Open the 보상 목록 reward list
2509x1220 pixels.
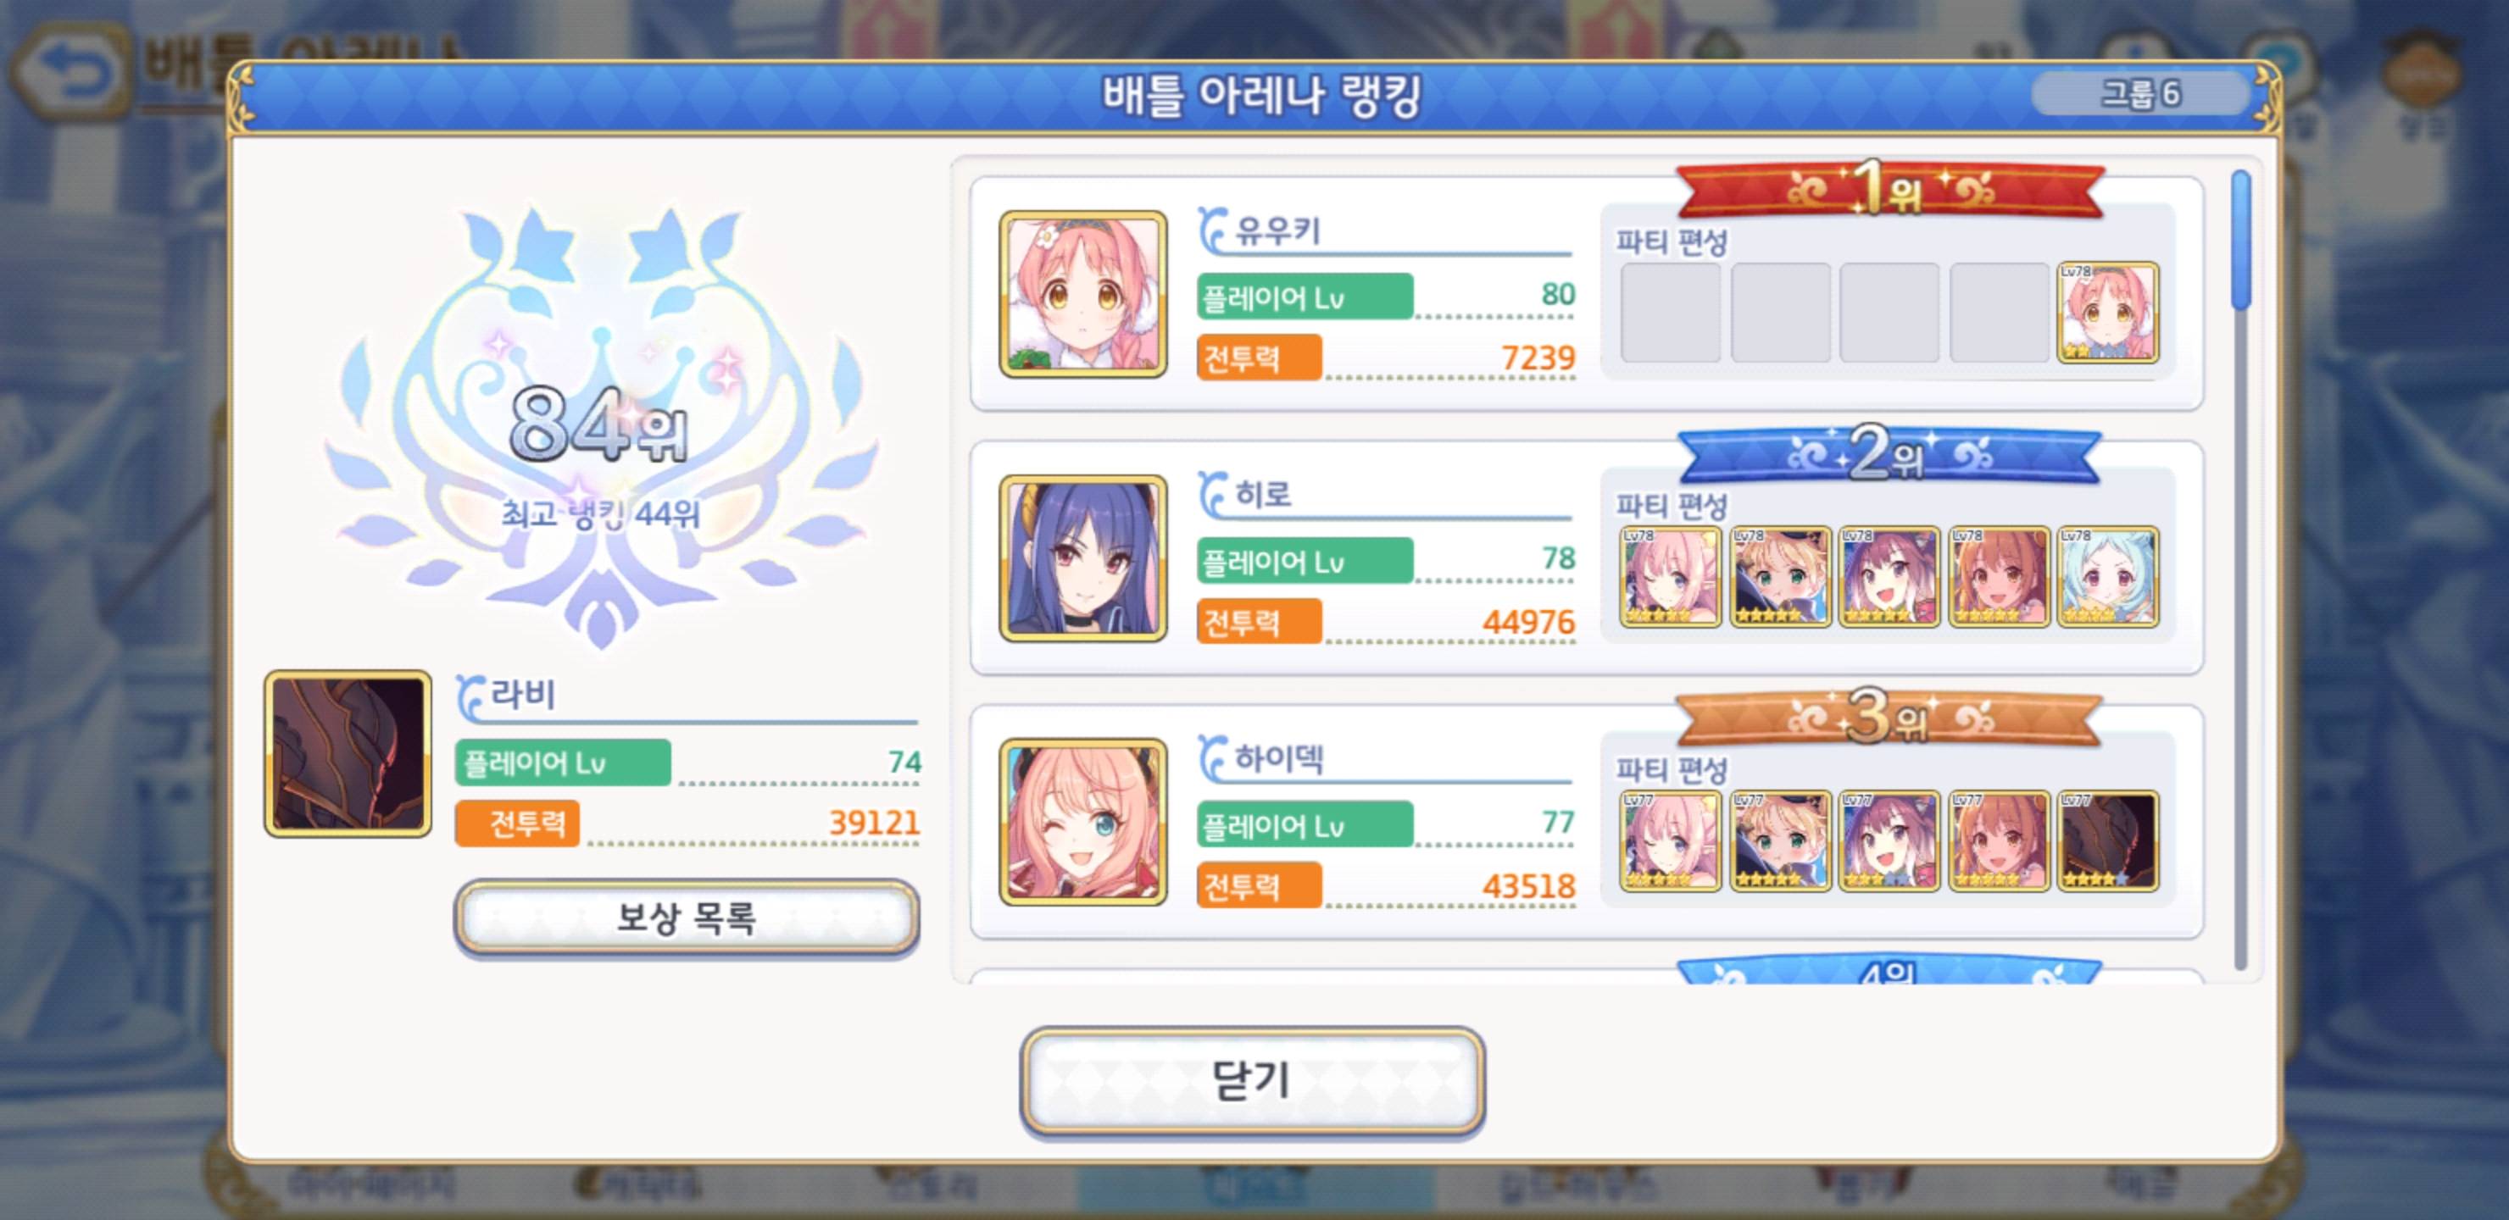[x=687, y=918]
